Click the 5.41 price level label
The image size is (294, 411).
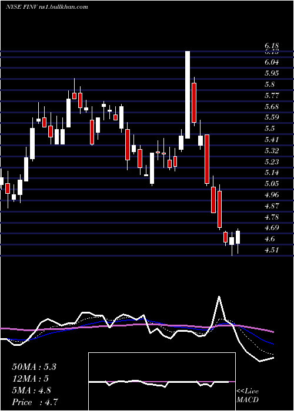272,140
